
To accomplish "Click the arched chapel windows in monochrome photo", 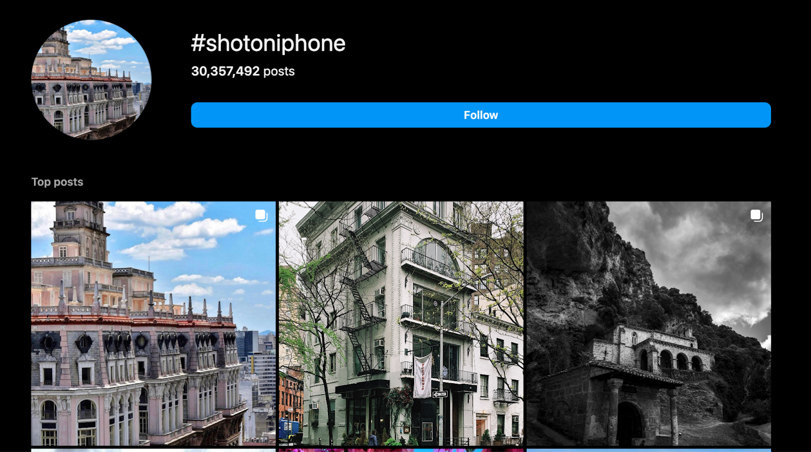I will [670, 360].
